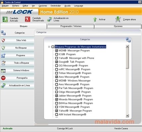Click the sidebar Actualización en Línea globe icon

3,86
